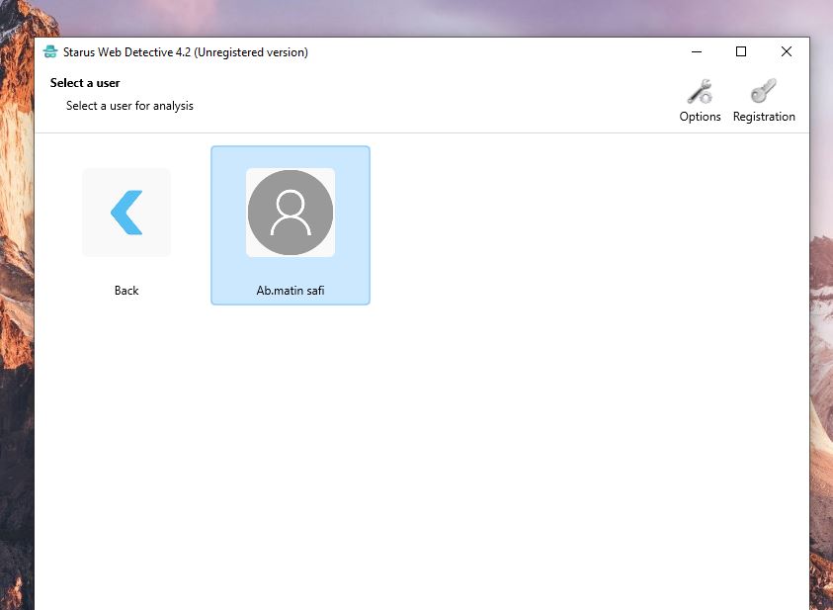
Task: Click the window title 'Starus Web Detective 4.2'
Action: pyautogui.click(x=126, y=52)
